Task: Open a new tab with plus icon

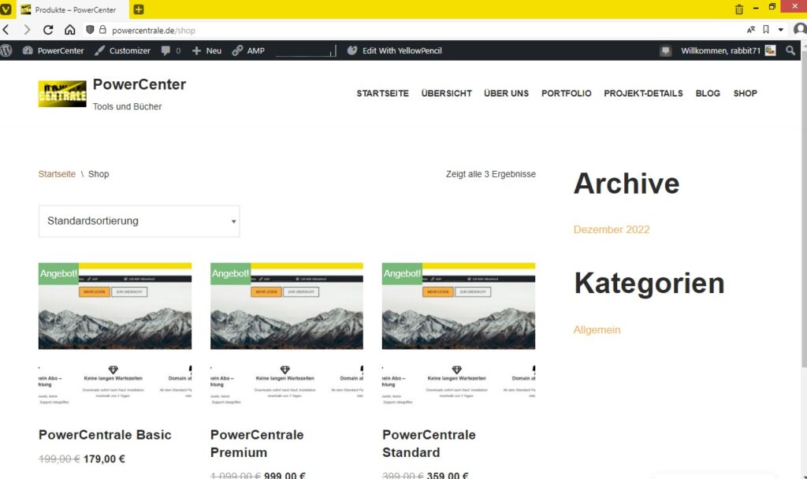Action: (139, 9)
